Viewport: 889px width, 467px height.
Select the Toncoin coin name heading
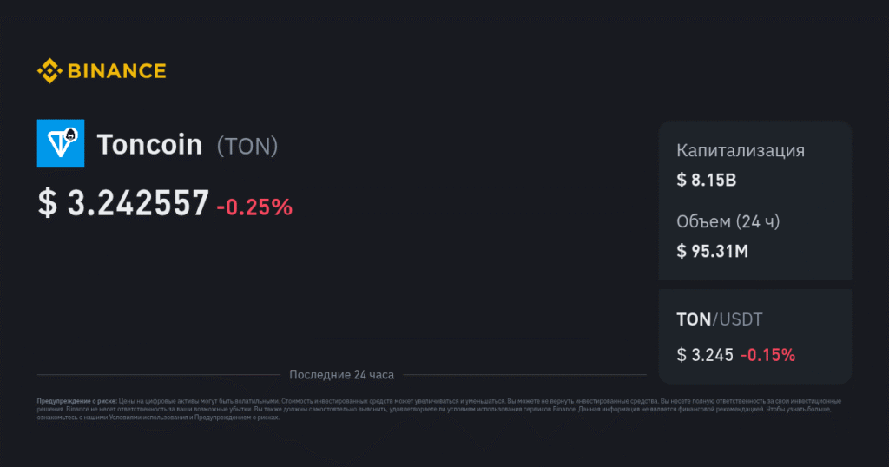click(149, 144)
